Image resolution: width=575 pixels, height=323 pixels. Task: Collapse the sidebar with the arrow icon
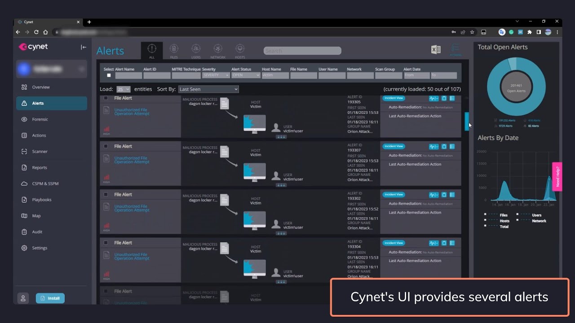click(x=84, y=47)
